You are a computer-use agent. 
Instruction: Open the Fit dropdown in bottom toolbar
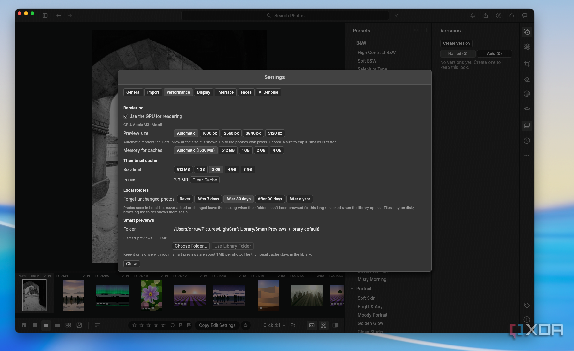point(295,325)
